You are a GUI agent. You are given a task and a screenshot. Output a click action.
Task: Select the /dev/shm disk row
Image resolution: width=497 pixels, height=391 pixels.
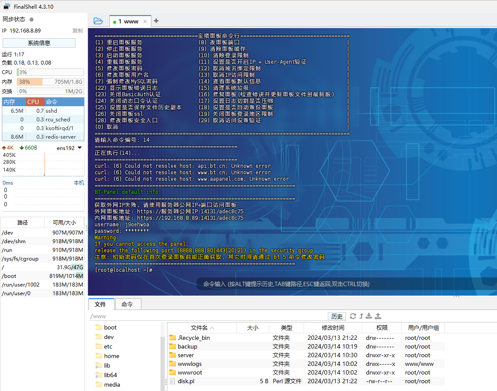pyautogui.click(x=43, y=241)
